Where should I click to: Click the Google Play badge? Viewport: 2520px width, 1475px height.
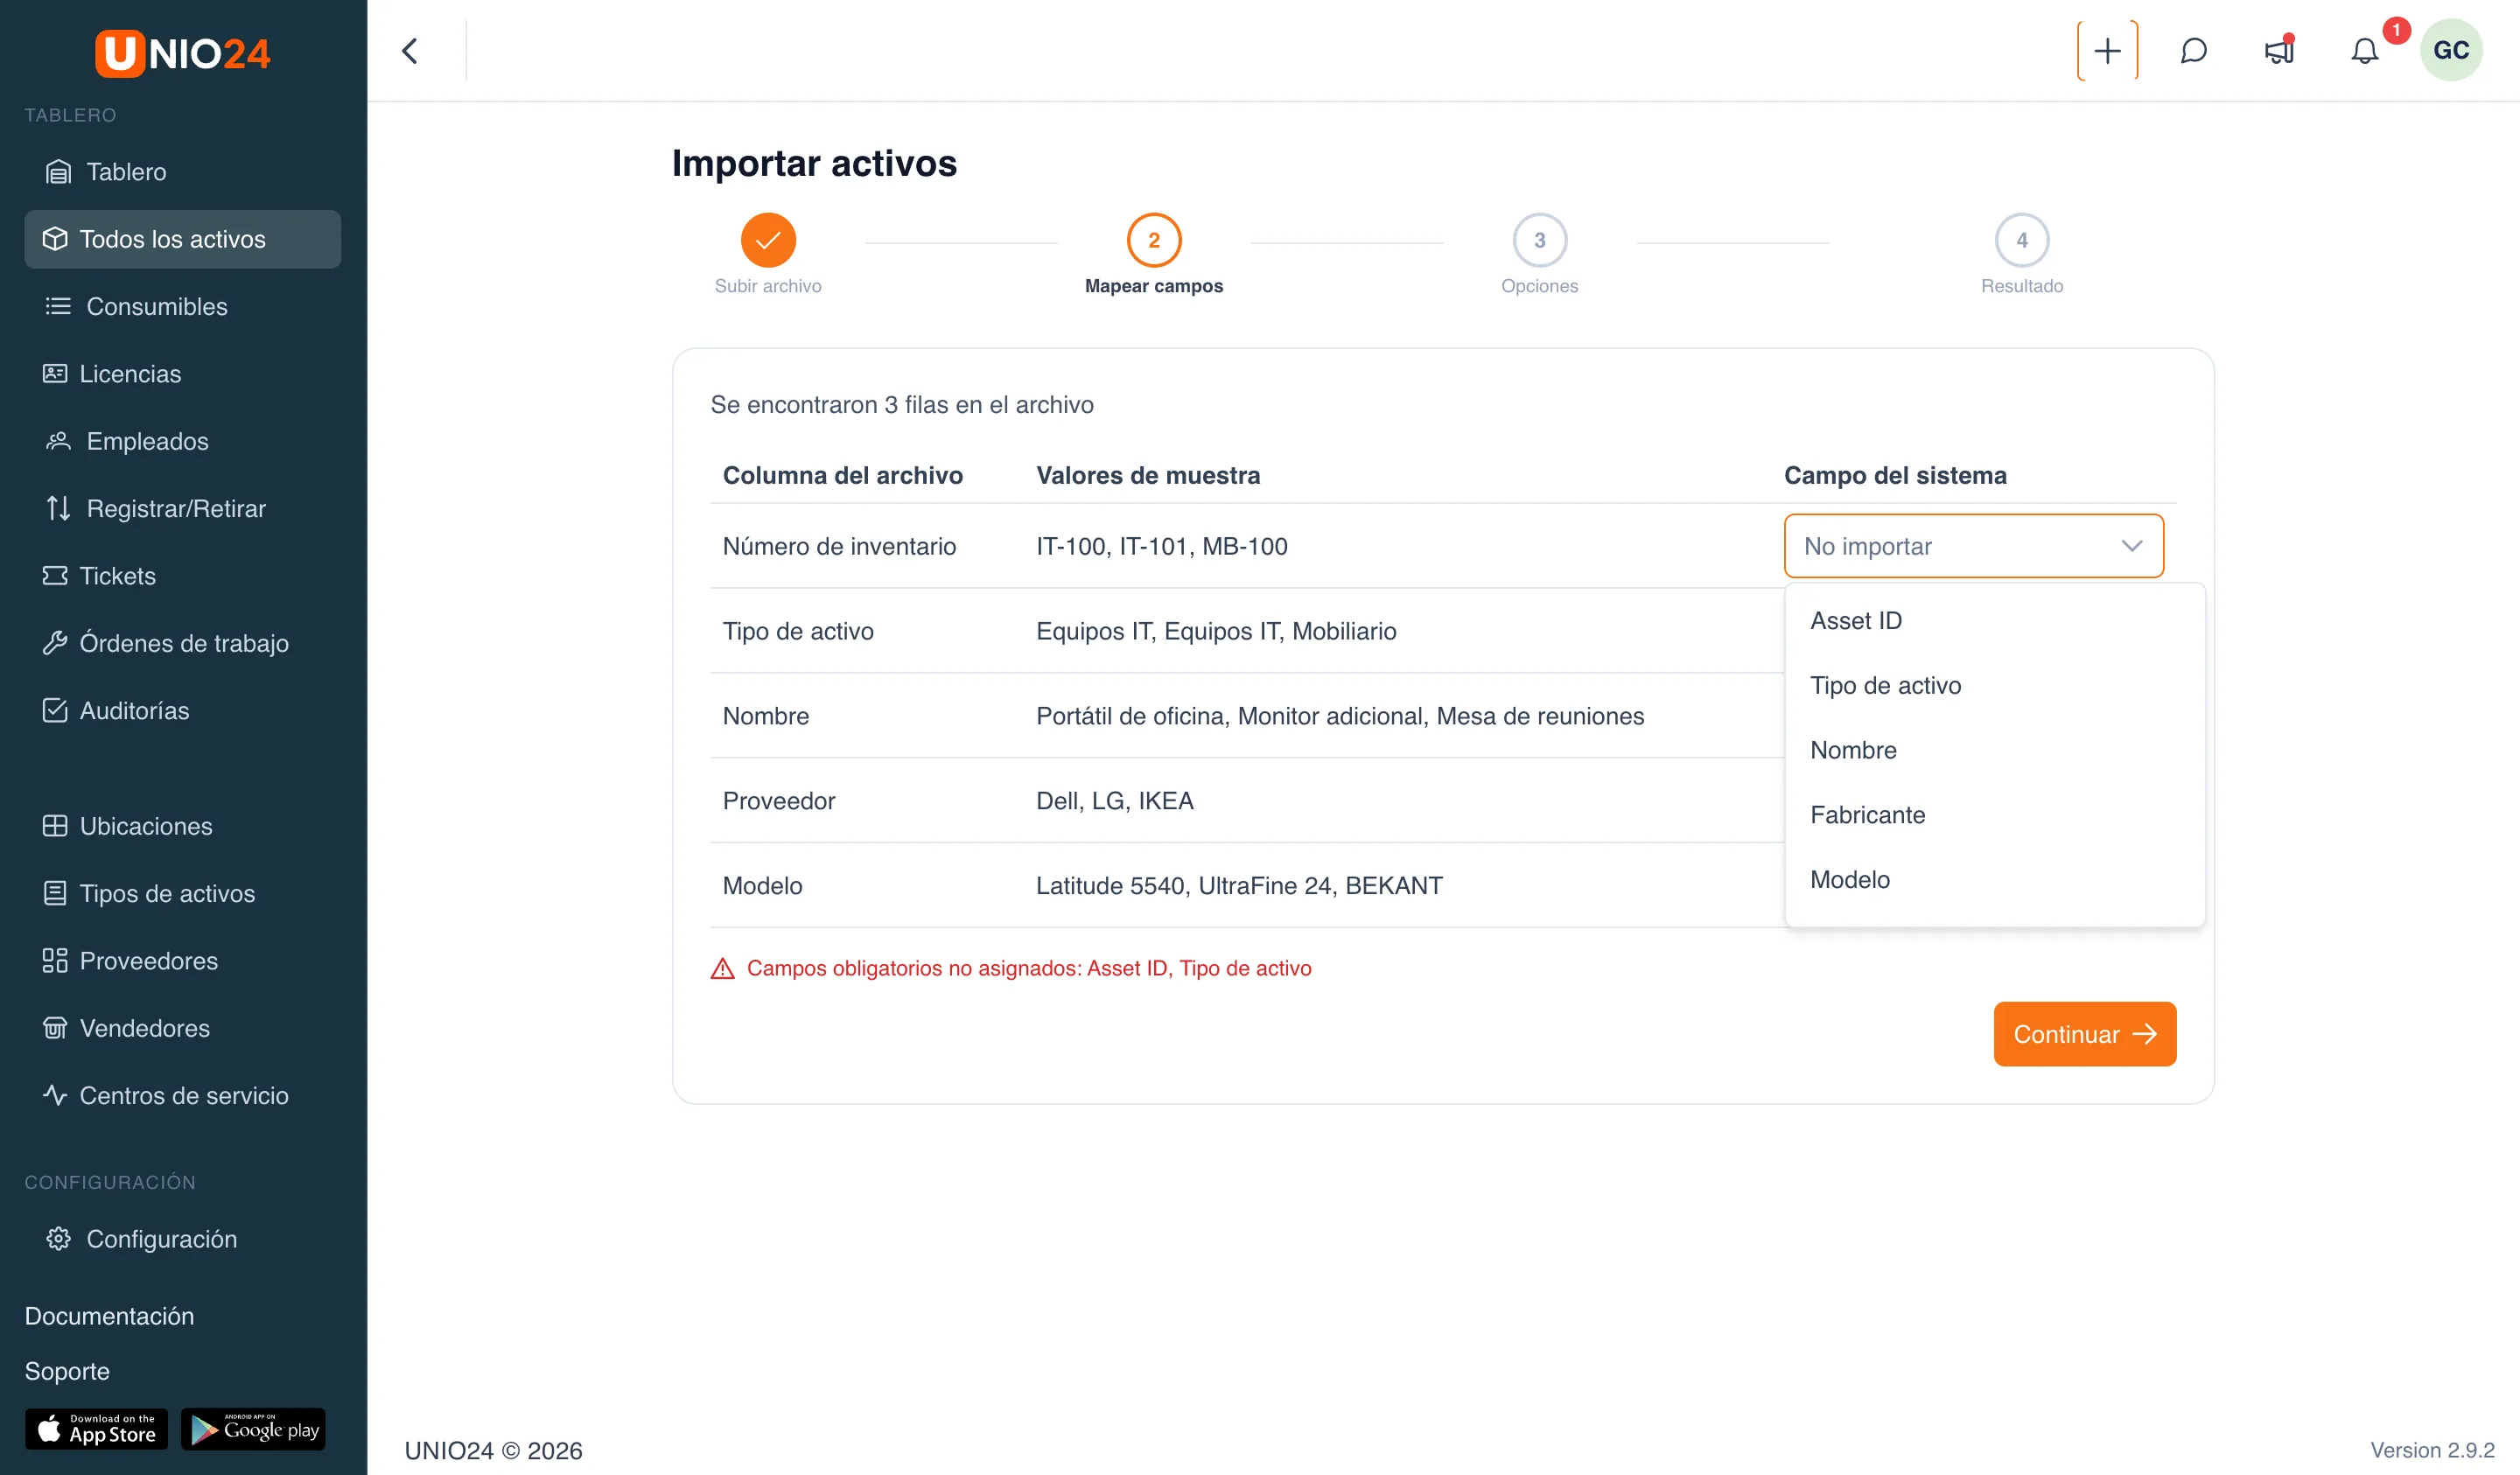[253, 1429]
